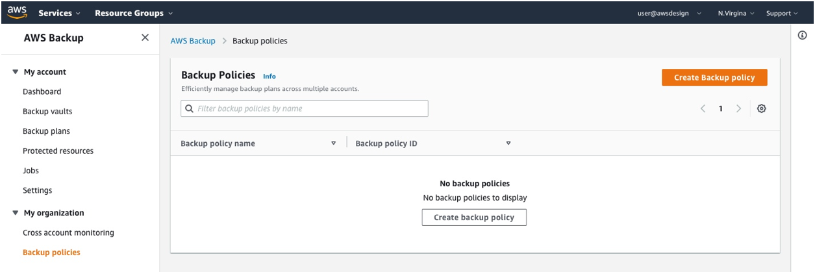The height and width of the screenshot is (272, 815).
Task: Sort by Backup policy ID arrow
Action: click(508, 143)
